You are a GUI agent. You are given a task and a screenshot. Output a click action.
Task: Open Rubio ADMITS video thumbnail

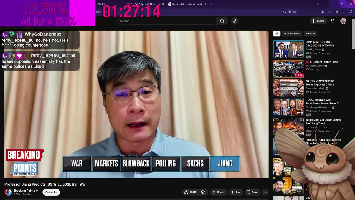(x=288, y=49)
